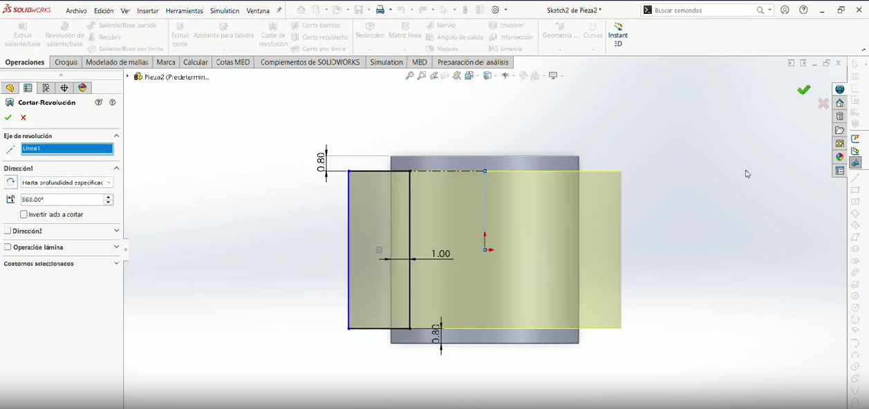Open the Hide/Show Items eye icon
This screenshot has width=869, height=409.
click(506, 76)
